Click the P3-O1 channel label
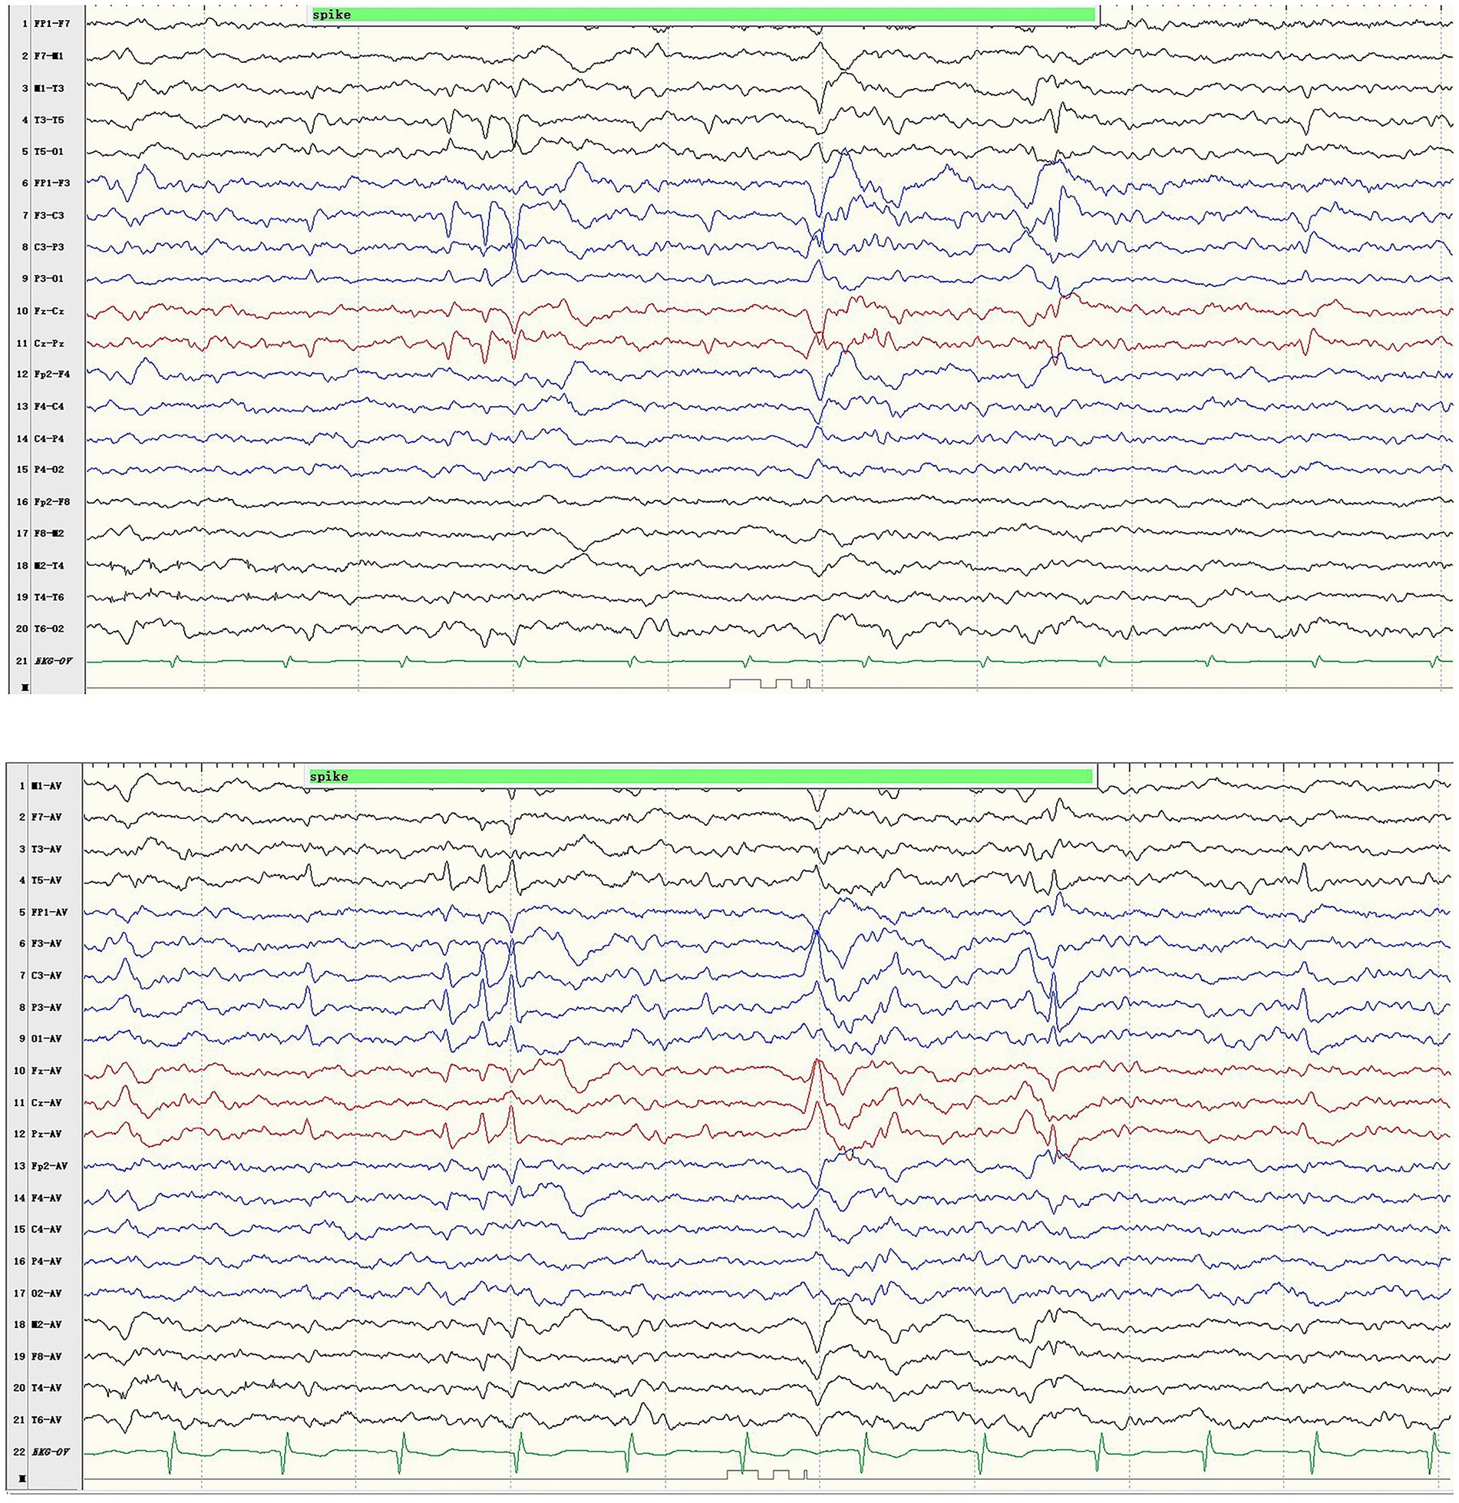Image resolution: width=1459 pixels, height=1503 pixels. [49, 279]
